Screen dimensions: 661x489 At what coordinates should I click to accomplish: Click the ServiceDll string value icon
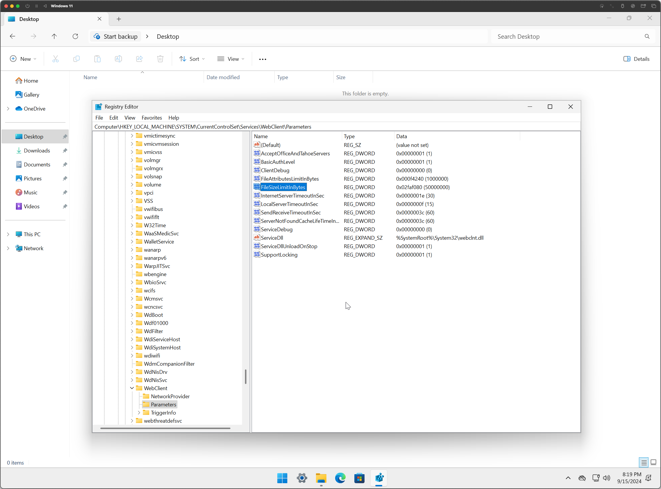pos(257,238)
